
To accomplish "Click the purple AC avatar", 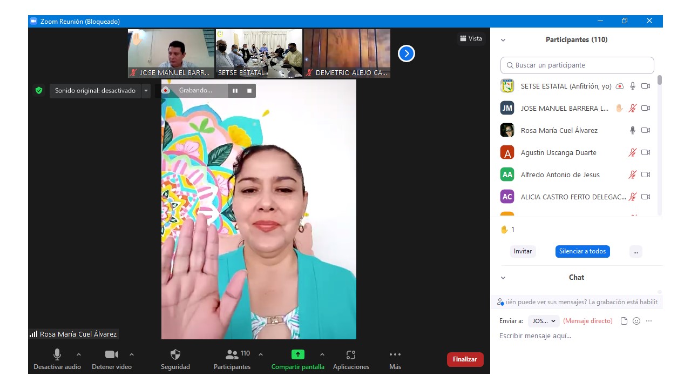I will click(507, 197).
